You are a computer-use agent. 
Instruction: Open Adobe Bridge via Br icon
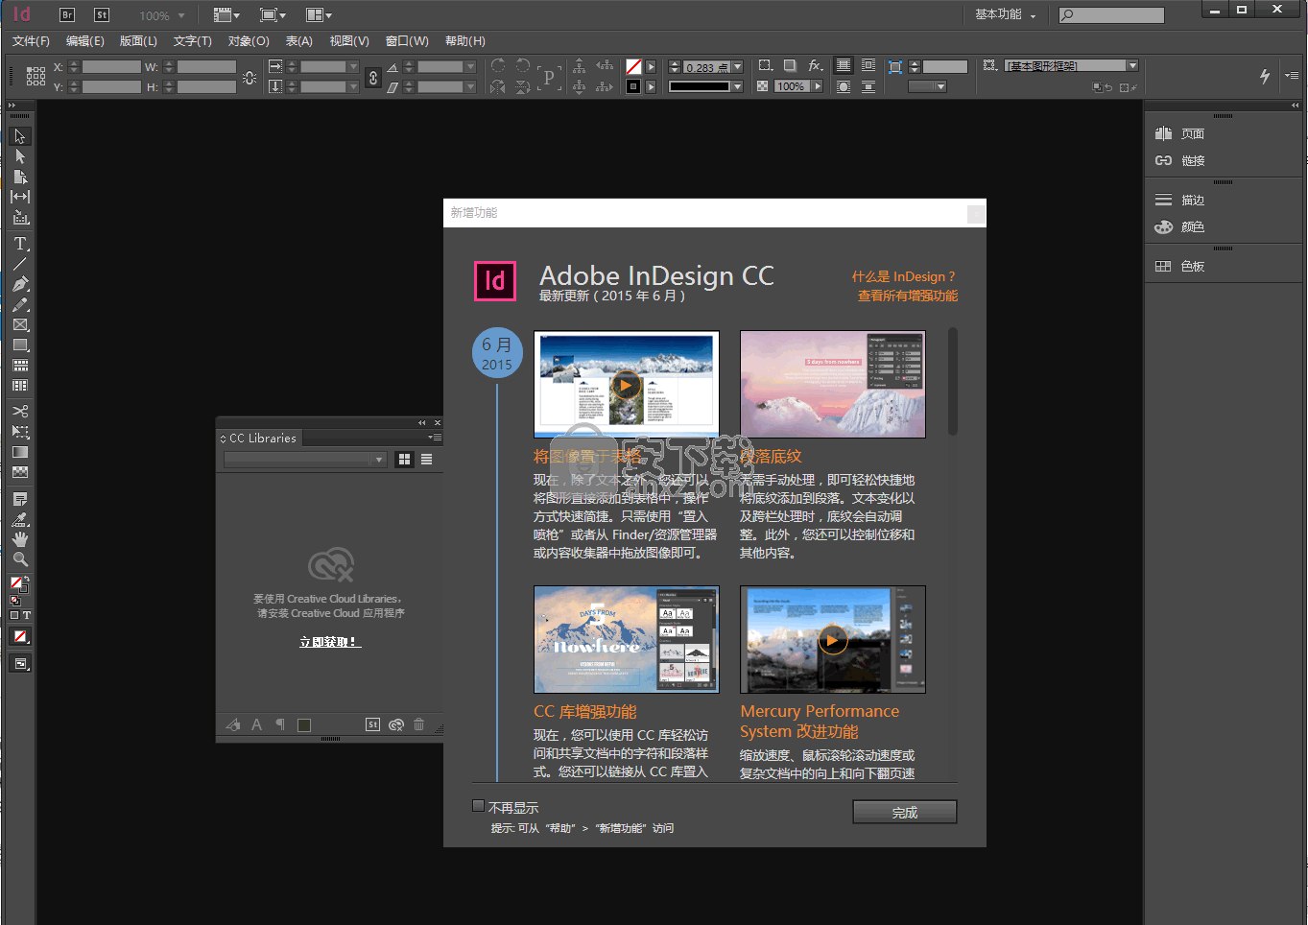(67, 14)
